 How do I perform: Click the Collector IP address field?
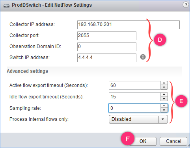[x=129, y=25]
